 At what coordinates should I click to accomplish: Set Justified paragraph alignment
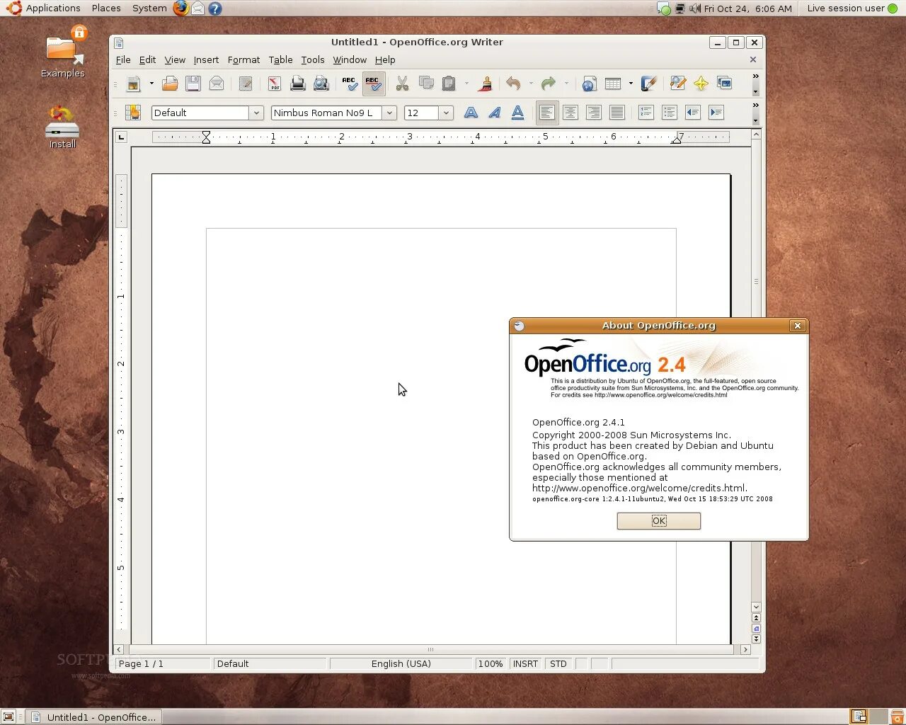[617, 113]
